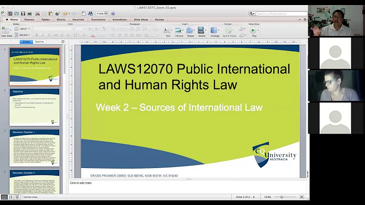Open the SmartArt ribbon tab
Viewport: 365px width, 205px height.
[x=78, y=20]
